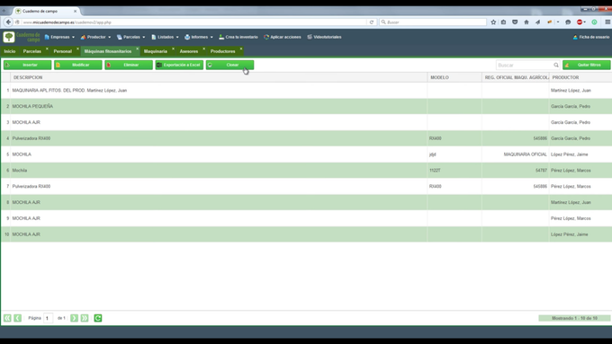Click the Cuaderno de campo tree logo
612x344 pixels.
(x=9, y=37)
